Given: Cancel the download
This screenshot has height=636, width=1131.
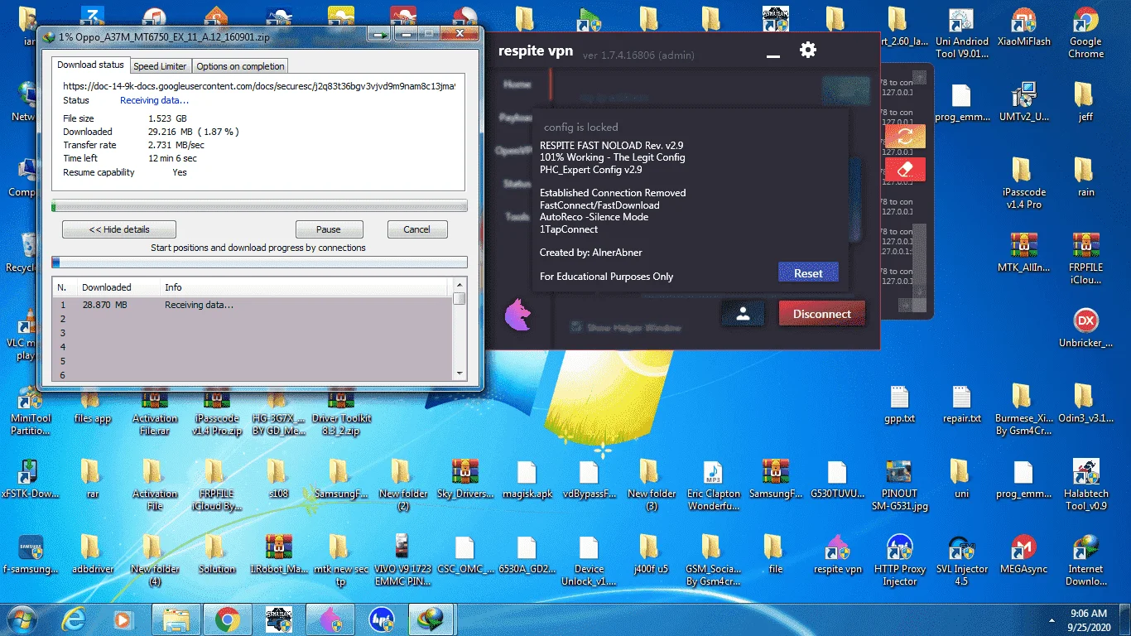Looking at the screenshot, I should (x=416, y=229).
